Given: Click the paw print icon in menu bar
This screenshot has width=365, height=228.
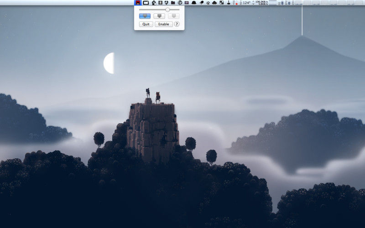Looking at the screenshot, I should [x=208, y=3].
